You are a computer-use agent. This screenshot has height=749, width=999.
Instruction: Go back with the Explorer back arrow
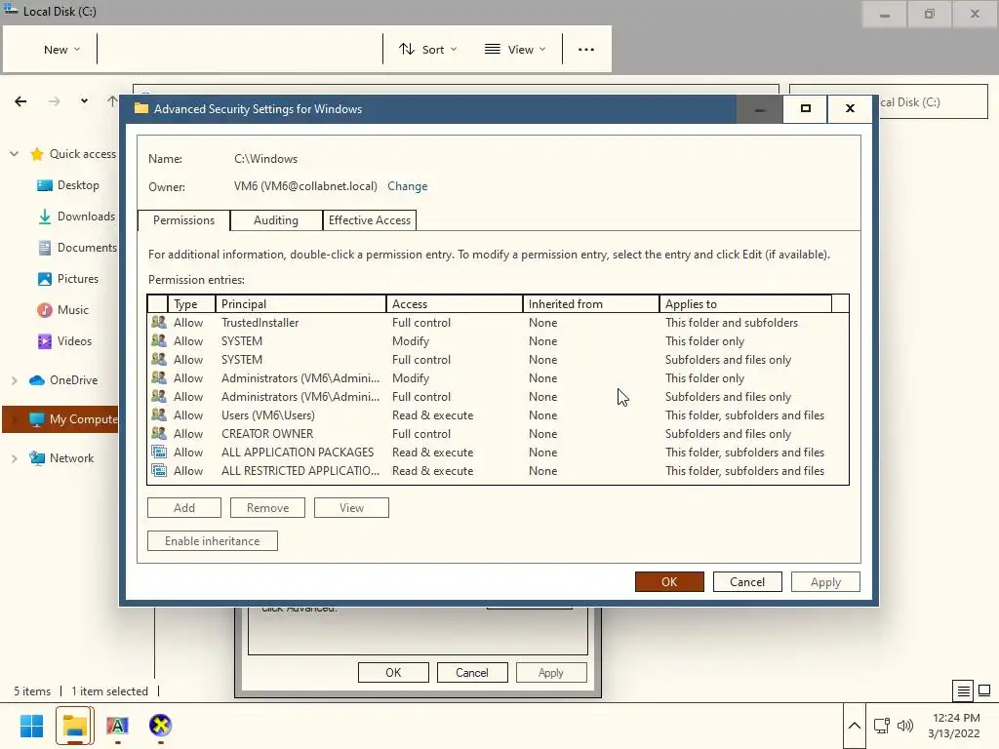20,101
